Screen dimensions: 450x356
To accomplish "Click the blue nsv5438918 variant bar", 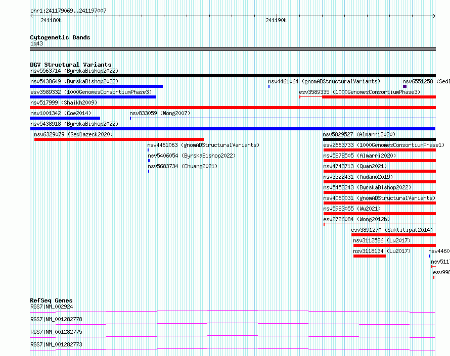I will 233,129.
